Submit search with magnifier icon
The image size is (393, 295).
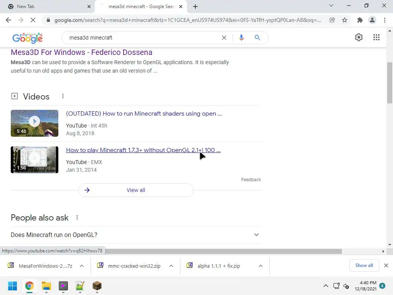[257, 38]
